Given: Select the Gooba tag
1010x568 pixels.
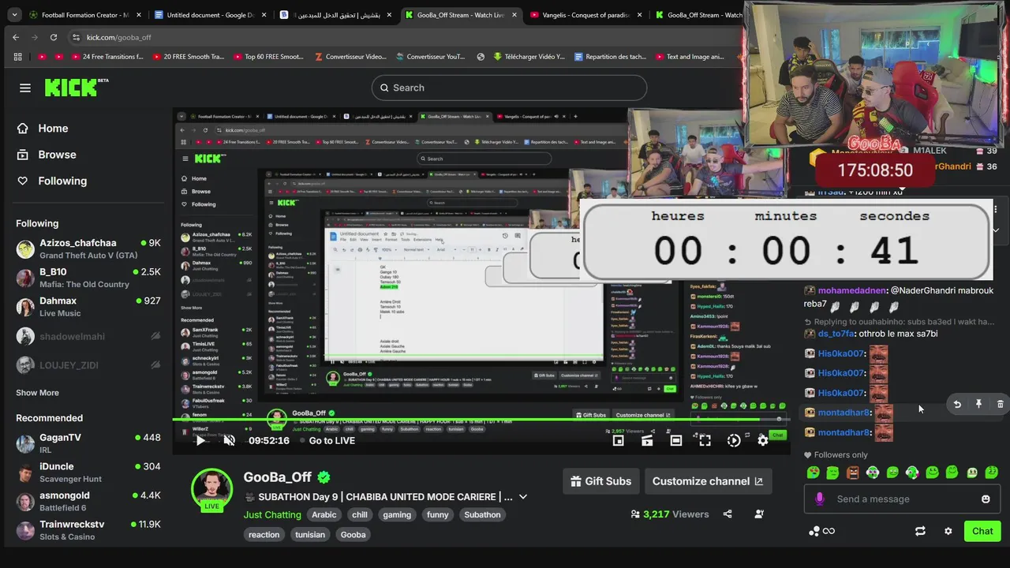Looking at the screenshot, I should tap(353, 534).
